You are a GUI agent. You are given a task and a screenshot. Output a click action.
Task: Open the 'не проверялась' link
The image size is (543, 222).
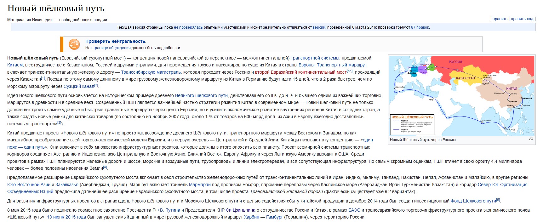tap(188, 27)
